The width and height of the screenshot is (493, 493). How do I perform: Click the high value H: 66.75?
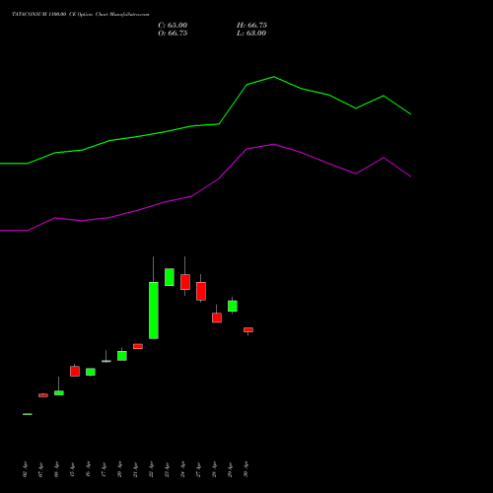[x=251, y=26]
